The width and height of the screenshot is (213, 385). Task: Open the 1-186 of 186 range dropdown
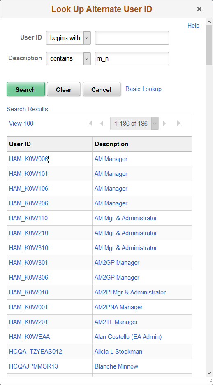(134, 123)
